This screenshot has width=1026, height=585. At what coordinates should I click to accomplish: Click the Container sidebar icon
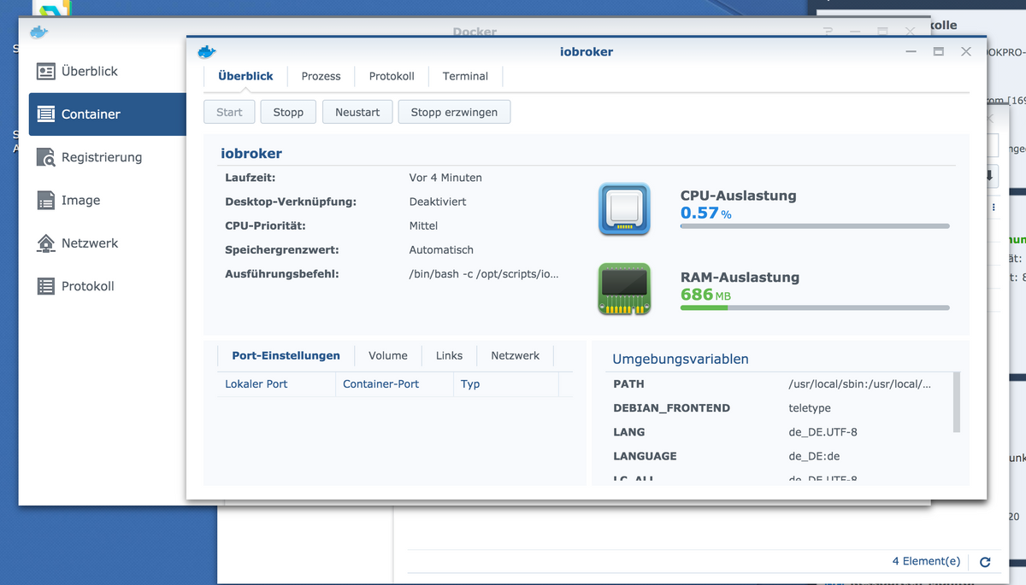click(x=46, y=114)
